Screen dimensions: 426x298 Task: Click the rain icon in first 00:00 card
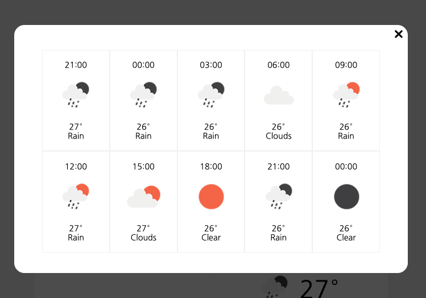point(143,95)
